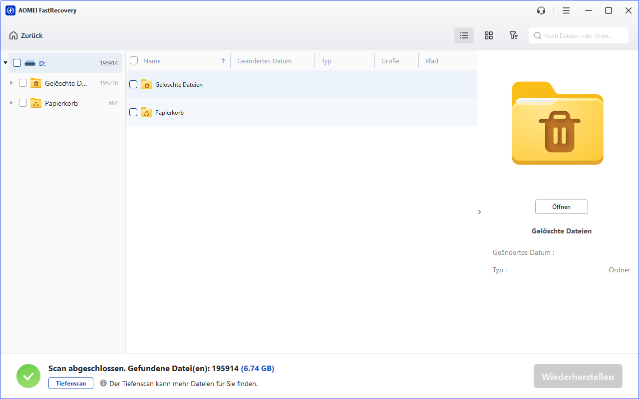This screenshot has height=399, width=639.
Task: Select Gelöschte D... label in sidebar tree
Action: [x=66, y=83]
